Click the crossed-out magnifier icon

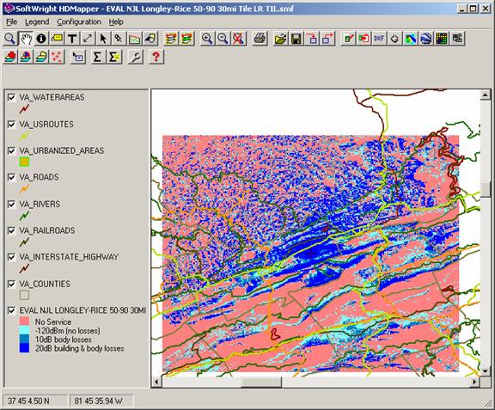click(x=238, y=39)
